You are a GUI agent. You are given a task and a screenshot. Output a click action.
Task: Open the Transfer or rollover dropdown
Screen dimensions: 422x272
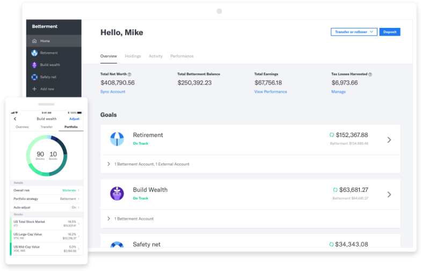point(354,32)
